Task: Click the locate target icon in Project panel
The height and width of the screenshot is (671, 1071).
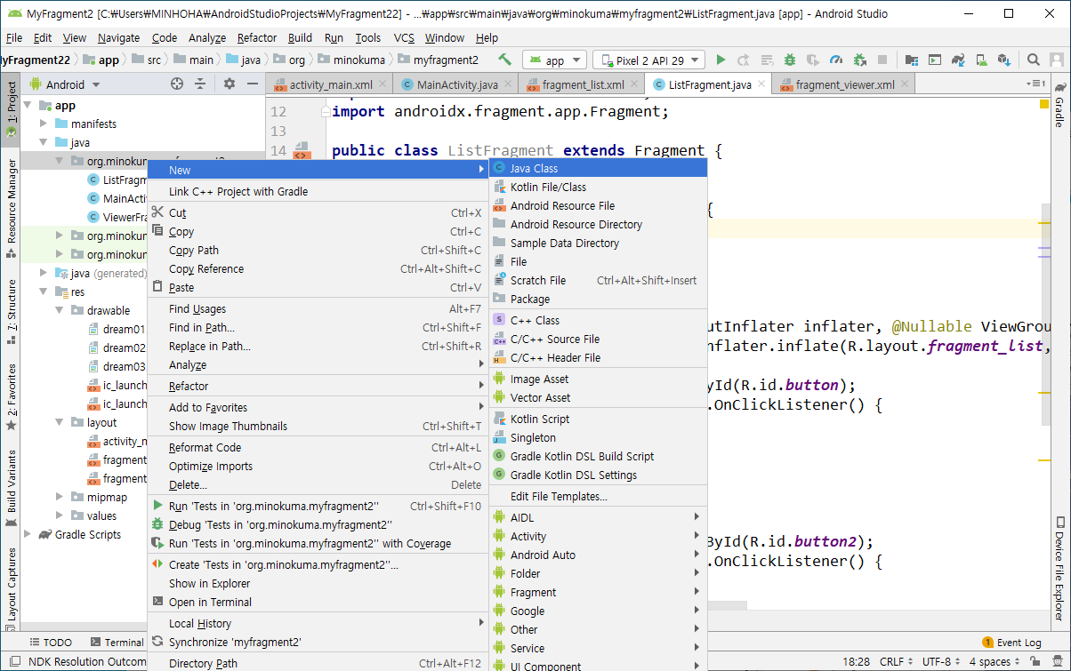Action: pyautogui.click(x=176, y=84)
